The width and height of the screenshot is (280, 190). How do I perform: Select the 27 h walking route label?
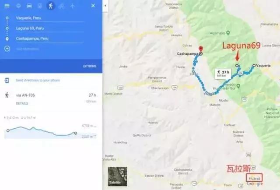tap(223, 74)
